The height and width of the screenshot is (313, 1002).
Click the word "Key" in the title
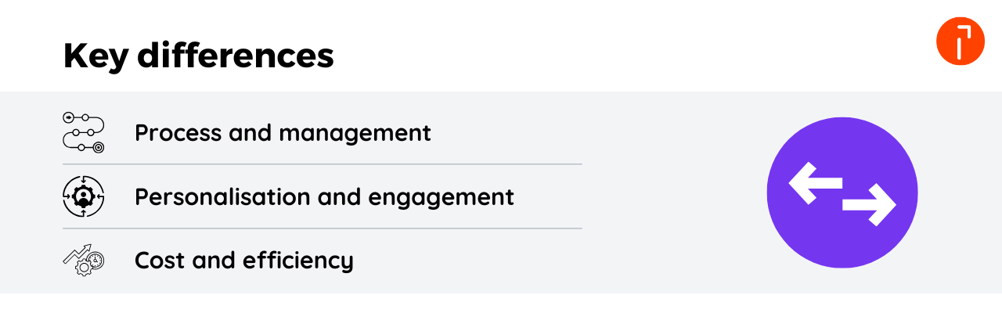[93, 56]
